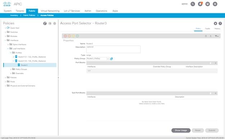The height and width of the screenshot is (139, 225).
Task: Click the Sub Port Blocks delete icon
Action: [211, 93]
